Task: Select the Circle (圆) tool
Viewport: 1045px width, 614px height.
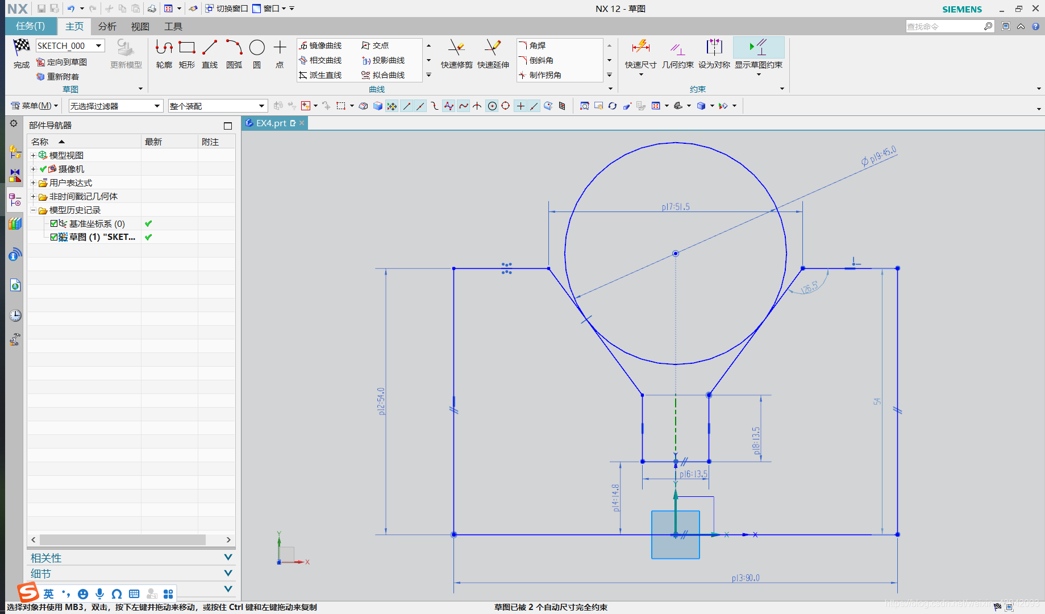Action: 257,54
